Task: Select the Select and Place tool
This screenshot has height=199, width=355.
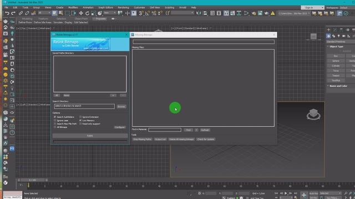Action: click(100, 13)
